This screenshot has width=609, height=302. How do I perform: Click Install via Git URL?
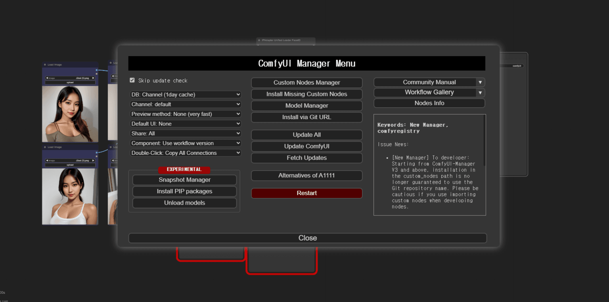(x=306, y=117)
